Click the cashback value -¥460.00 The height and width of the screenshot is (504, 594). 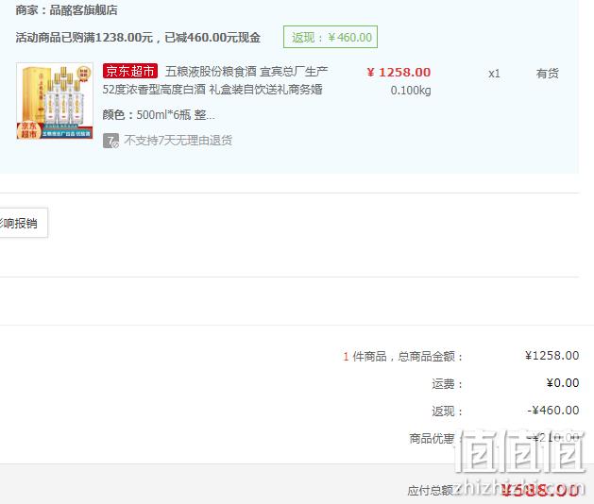[x=553, y=411]
